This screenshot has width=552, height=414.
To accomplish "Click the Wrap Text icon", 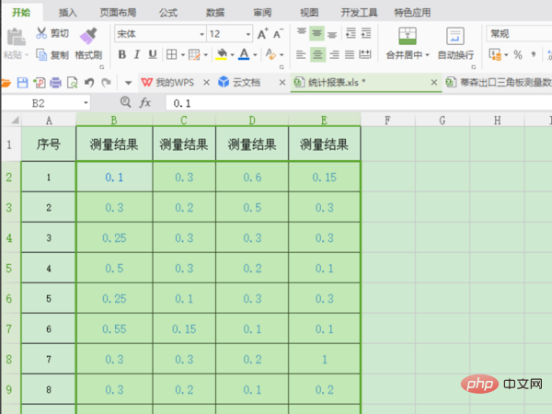I will 455,36.
